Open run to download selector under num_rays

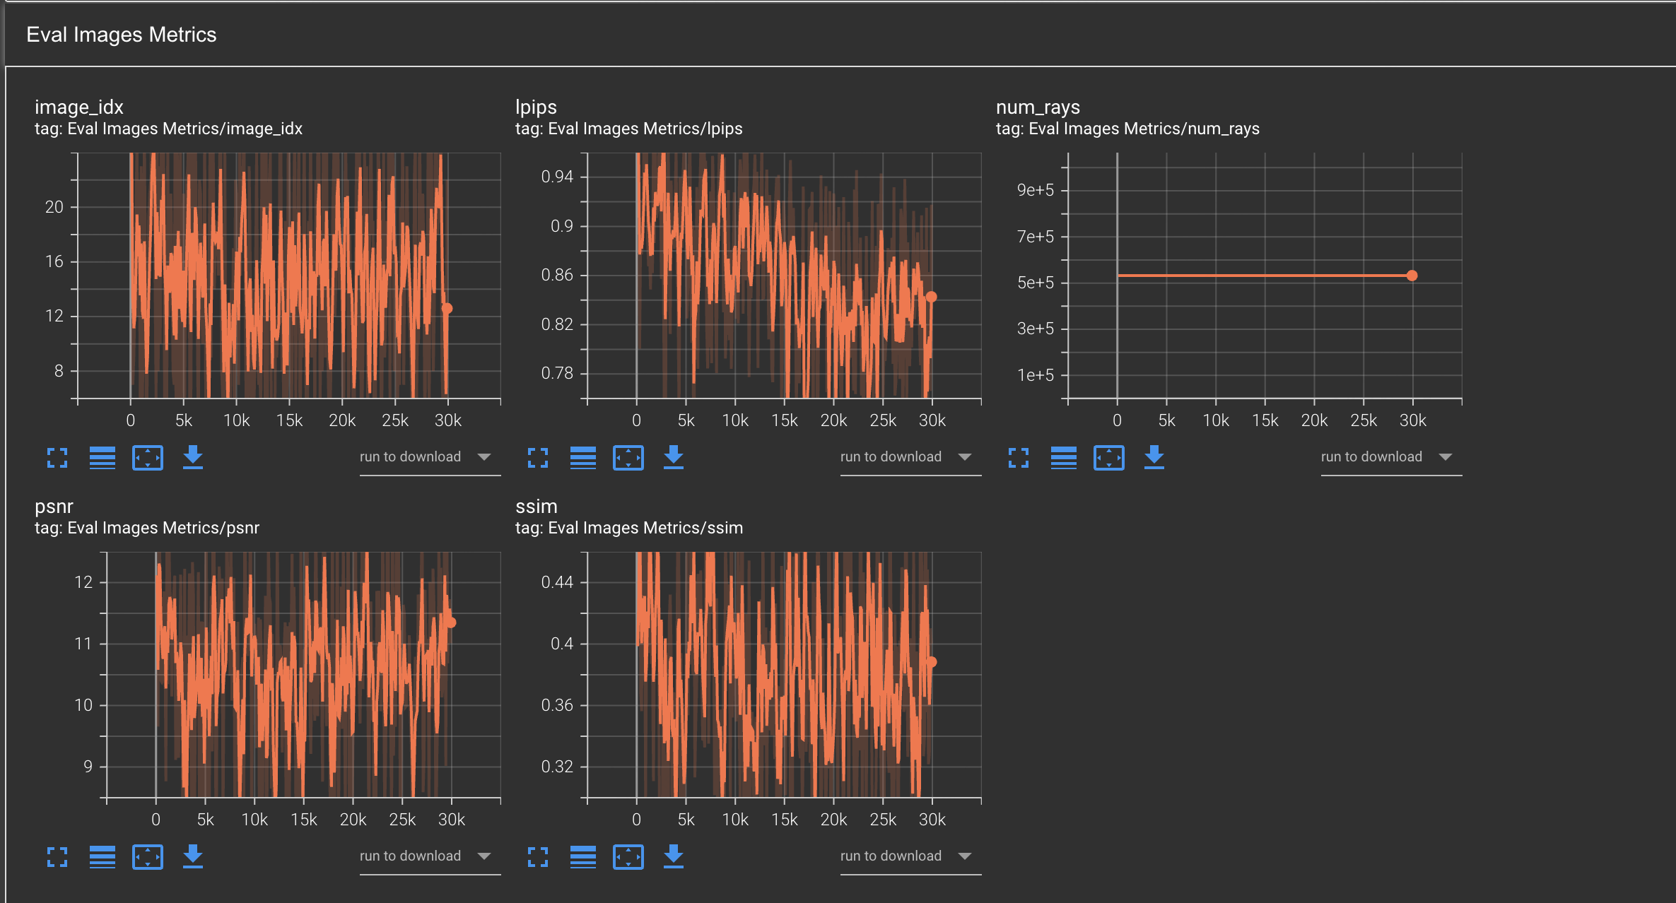click(1390, 457)
